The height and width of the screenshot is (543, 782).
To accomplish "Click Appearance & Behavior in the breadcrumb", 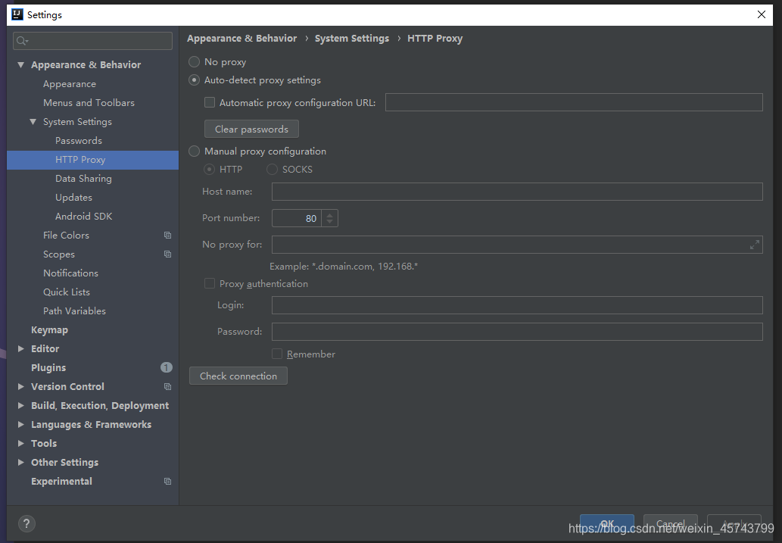I will [242, 39].
